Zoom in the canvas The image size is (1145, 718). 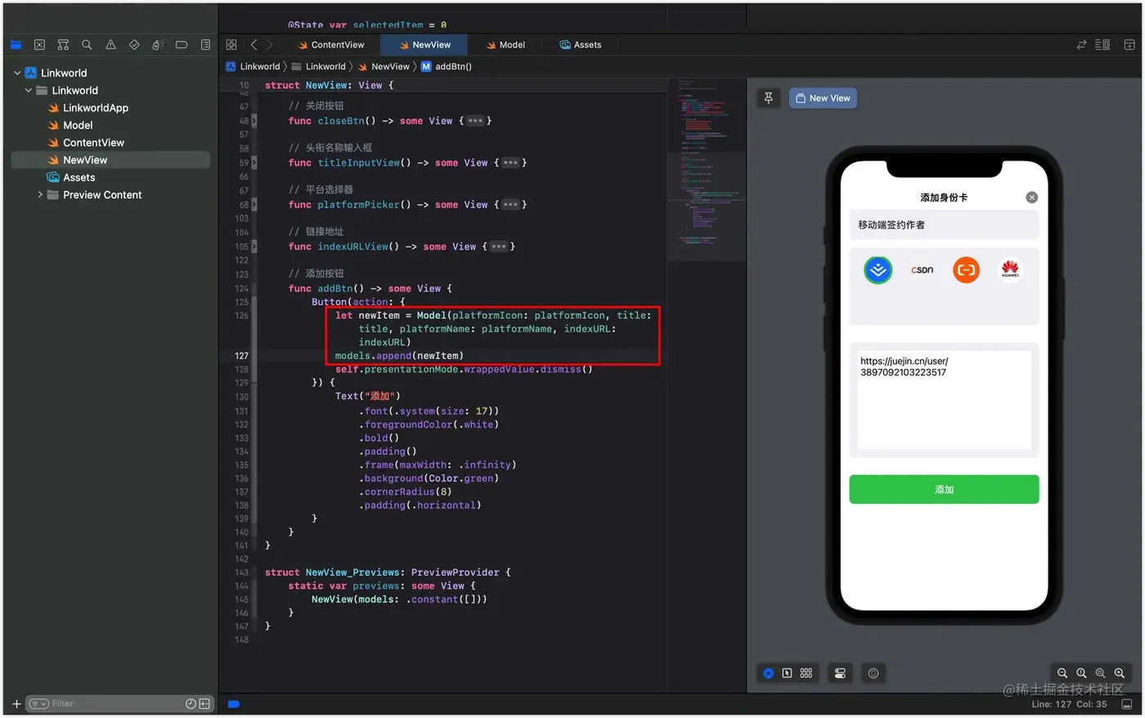click(x=1120, y=673)
